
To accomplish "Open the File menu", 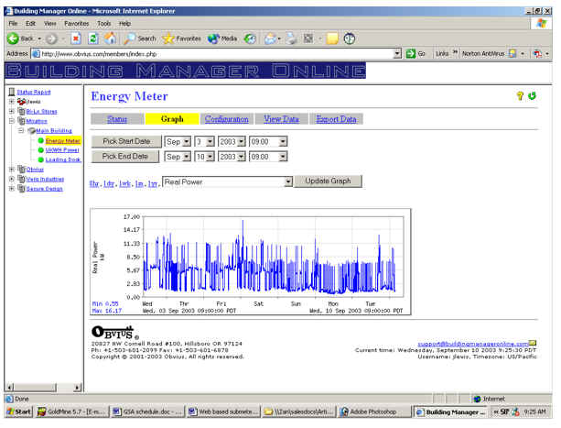I will pyautogui.click(x=13, y=24).
